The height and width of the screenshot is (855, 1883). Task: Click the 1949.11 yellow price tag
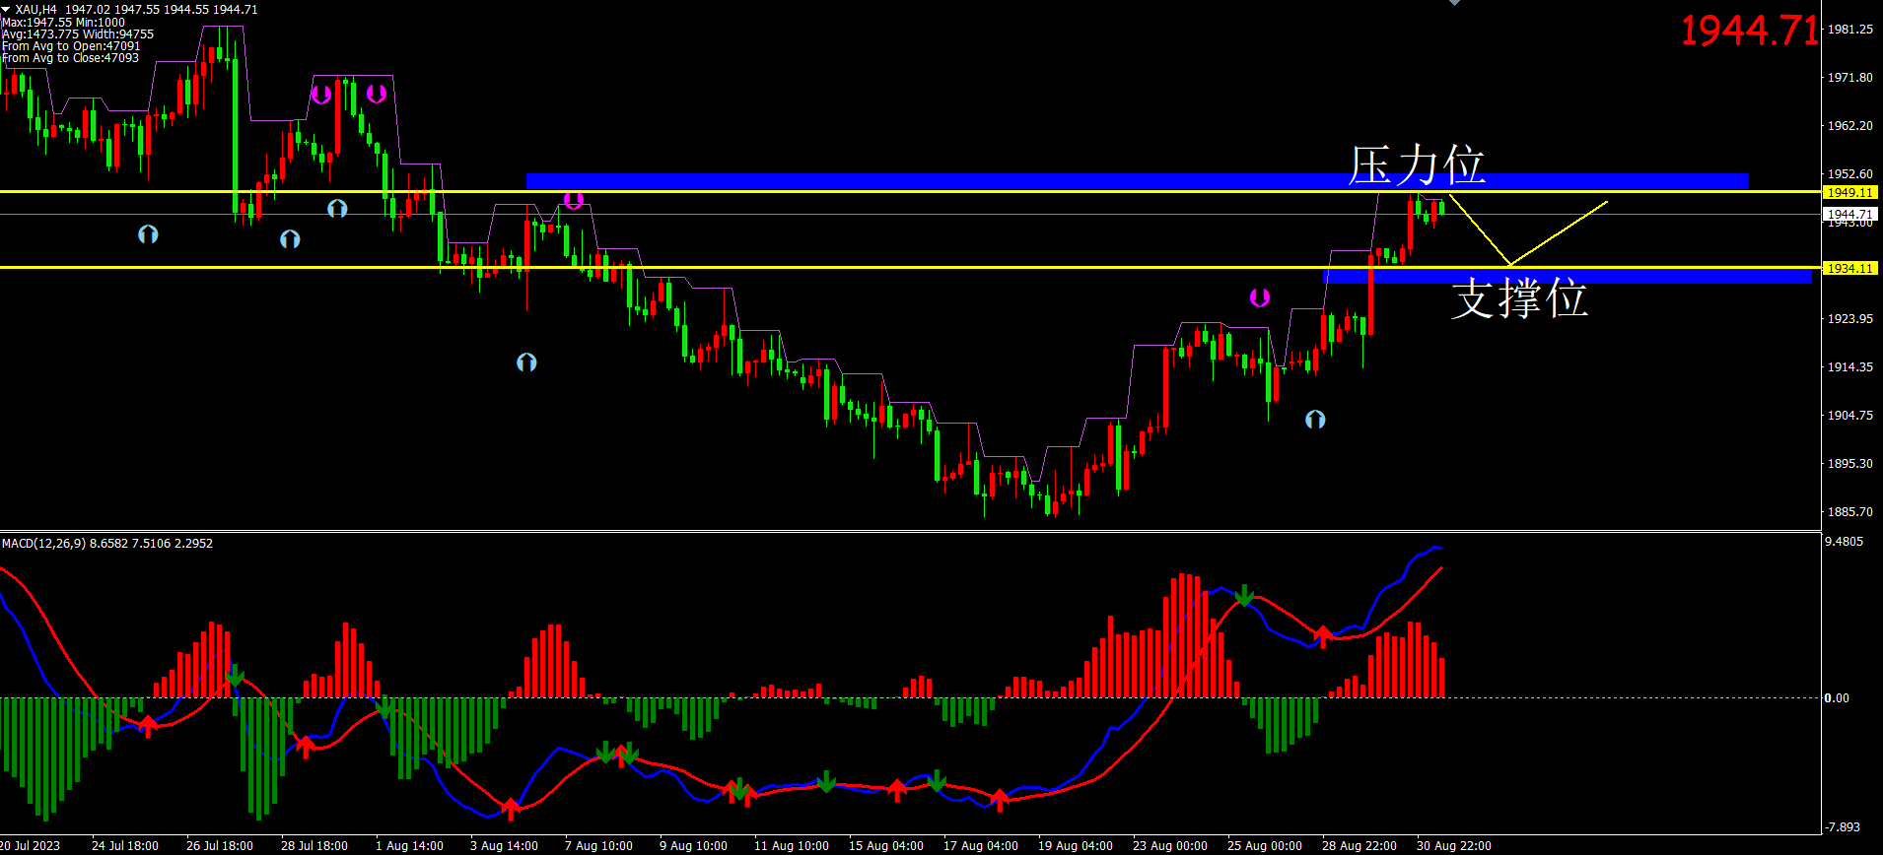click(1848, 193)
